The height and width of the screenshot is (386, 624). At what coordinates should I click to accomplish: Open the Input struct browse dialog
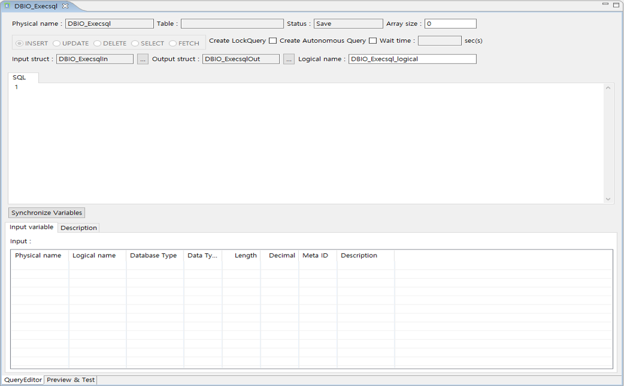[x=143, y=58]
